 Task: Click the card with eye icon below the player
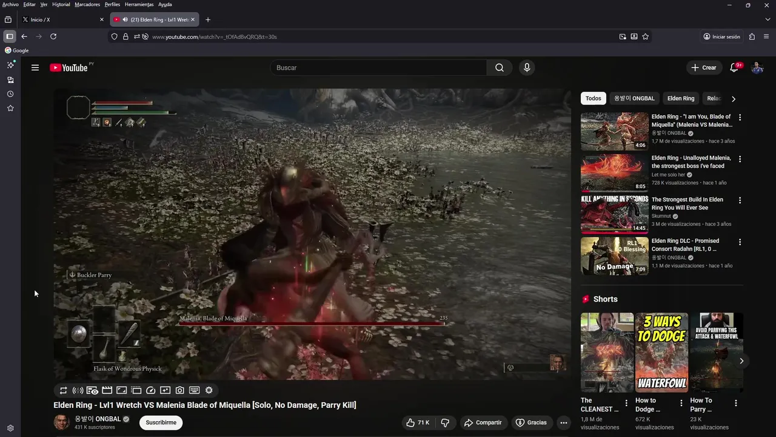point(92,390)
